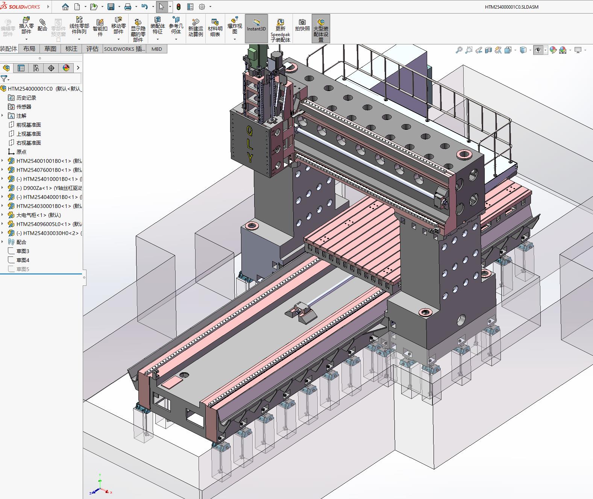Toggle 大型装配体设置 (Large Assembly Settings) button
The height and width of the screenshot is (499, 593).
tap(321, 29)
